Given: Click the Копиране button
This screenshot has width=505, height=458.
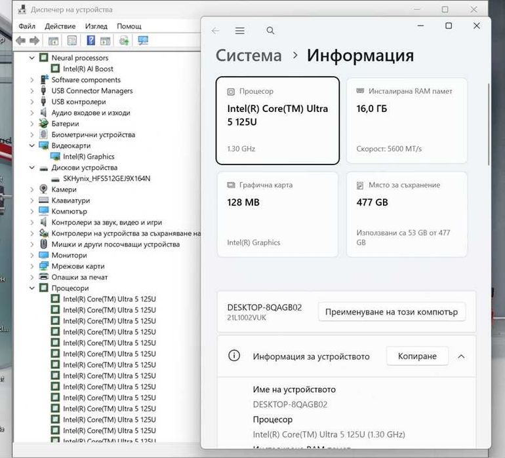Looking at the screenshot, I should coord(417,356).
